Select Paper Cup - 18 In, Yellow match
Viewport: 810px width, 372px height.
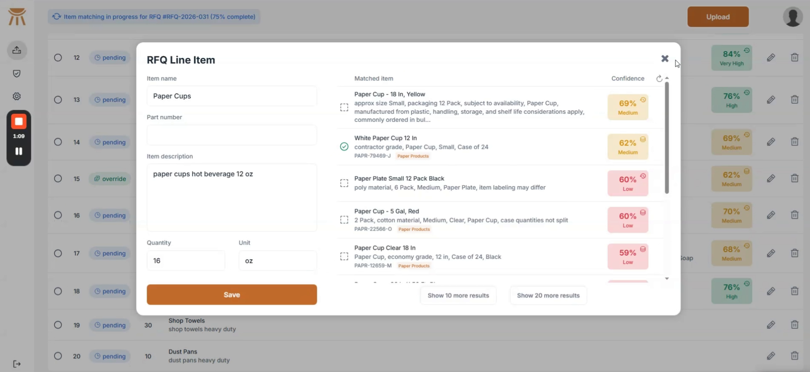tap(344, 107)
